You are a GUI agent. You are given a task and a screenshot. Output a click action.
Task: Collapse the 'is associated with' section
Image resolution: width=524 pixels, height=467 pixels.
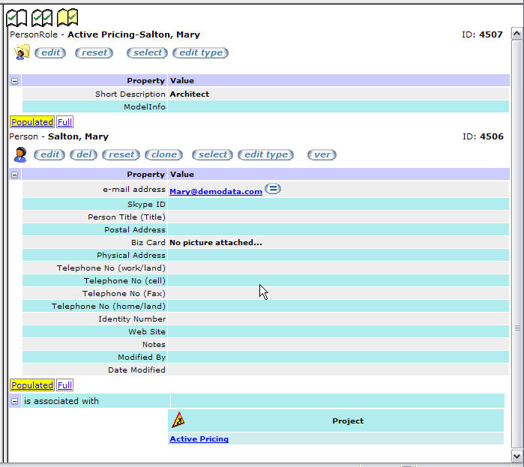click(14, 401)
